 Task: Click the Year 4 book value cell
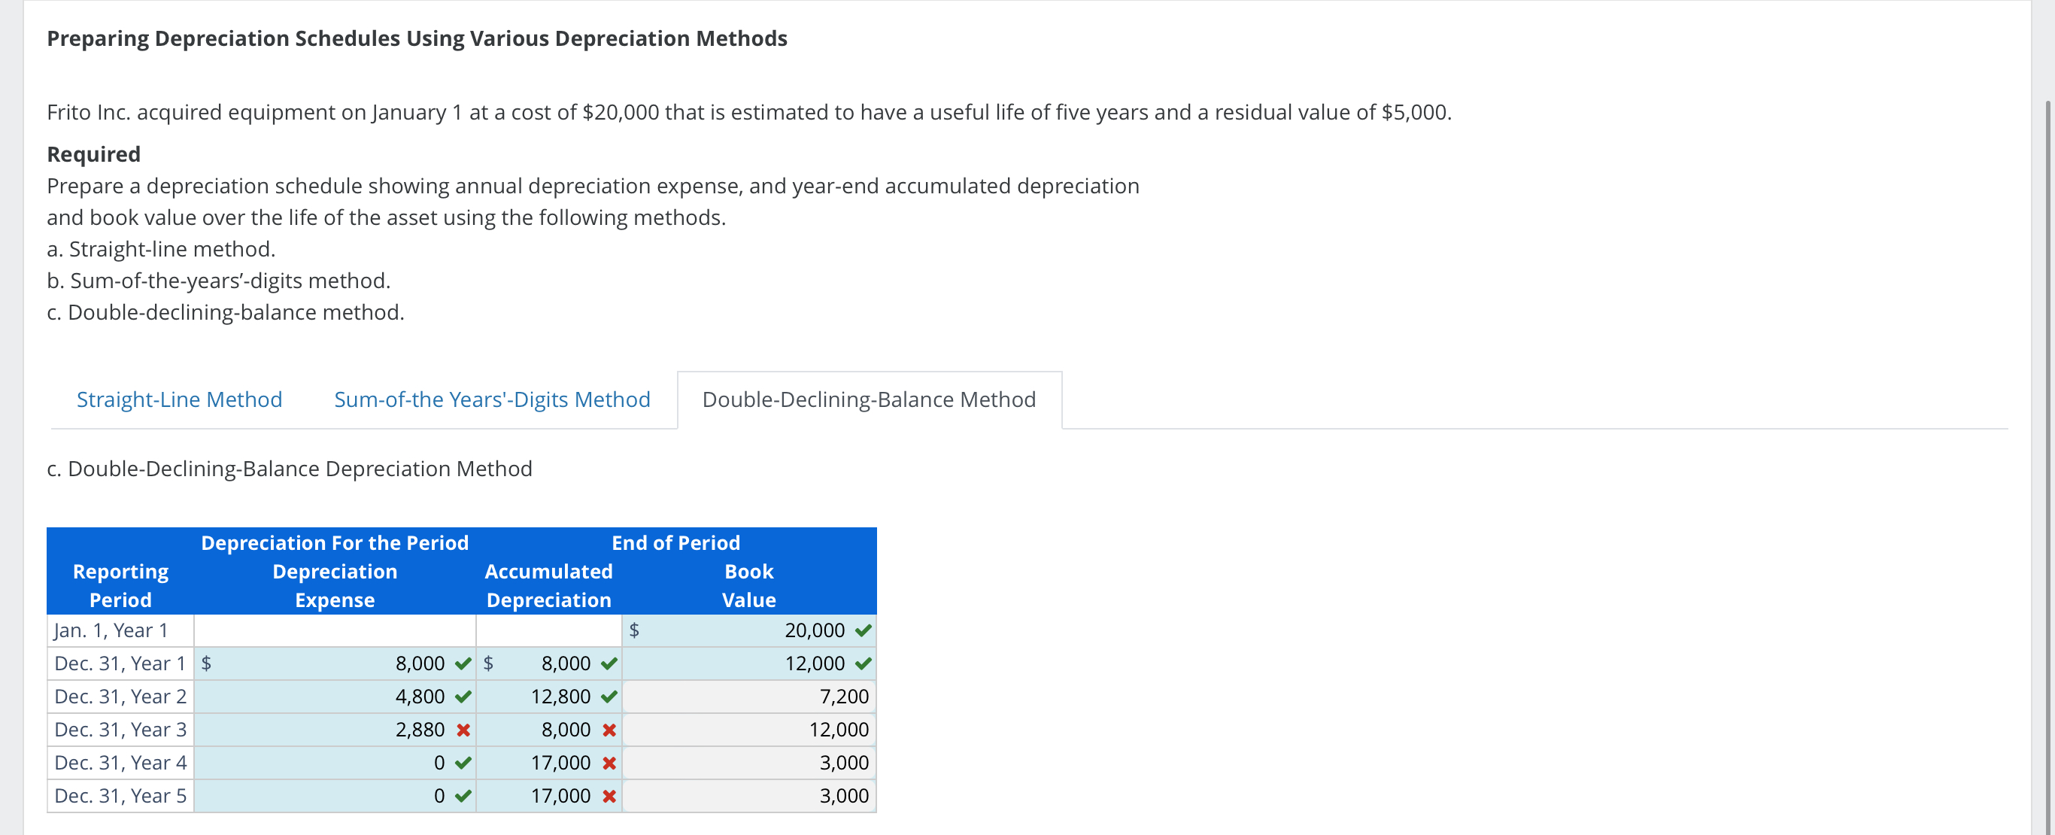(750, 763)
